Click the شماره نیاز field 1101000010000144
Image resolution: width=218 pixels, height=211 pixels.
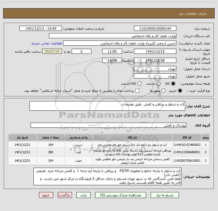(x=155, y=29)
